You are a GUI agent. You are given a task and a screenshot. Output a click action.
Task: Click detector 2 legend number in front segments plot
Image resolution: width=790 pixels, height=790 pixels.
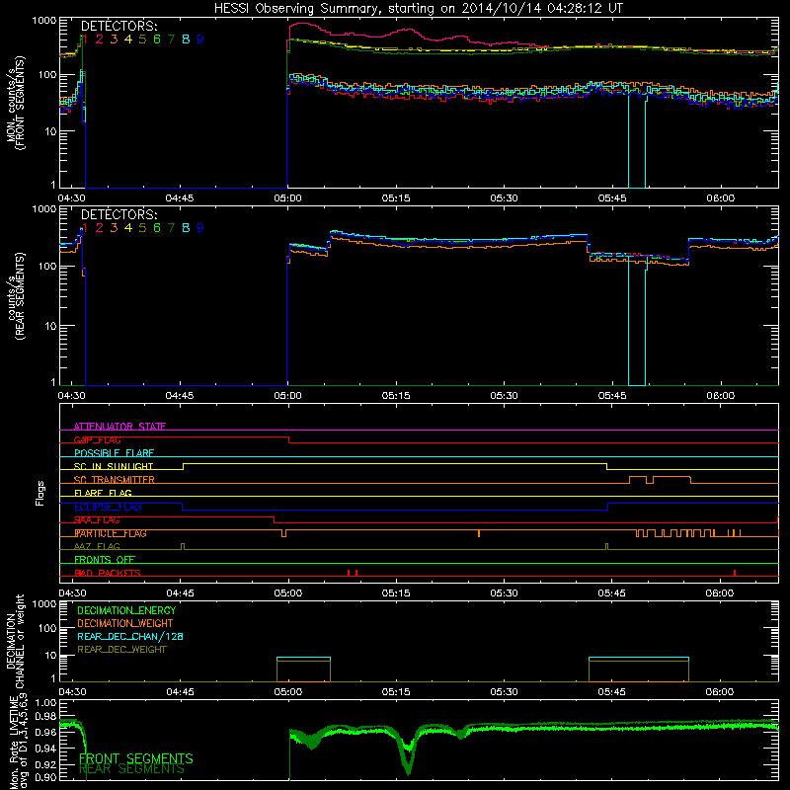tap(100, 39)
